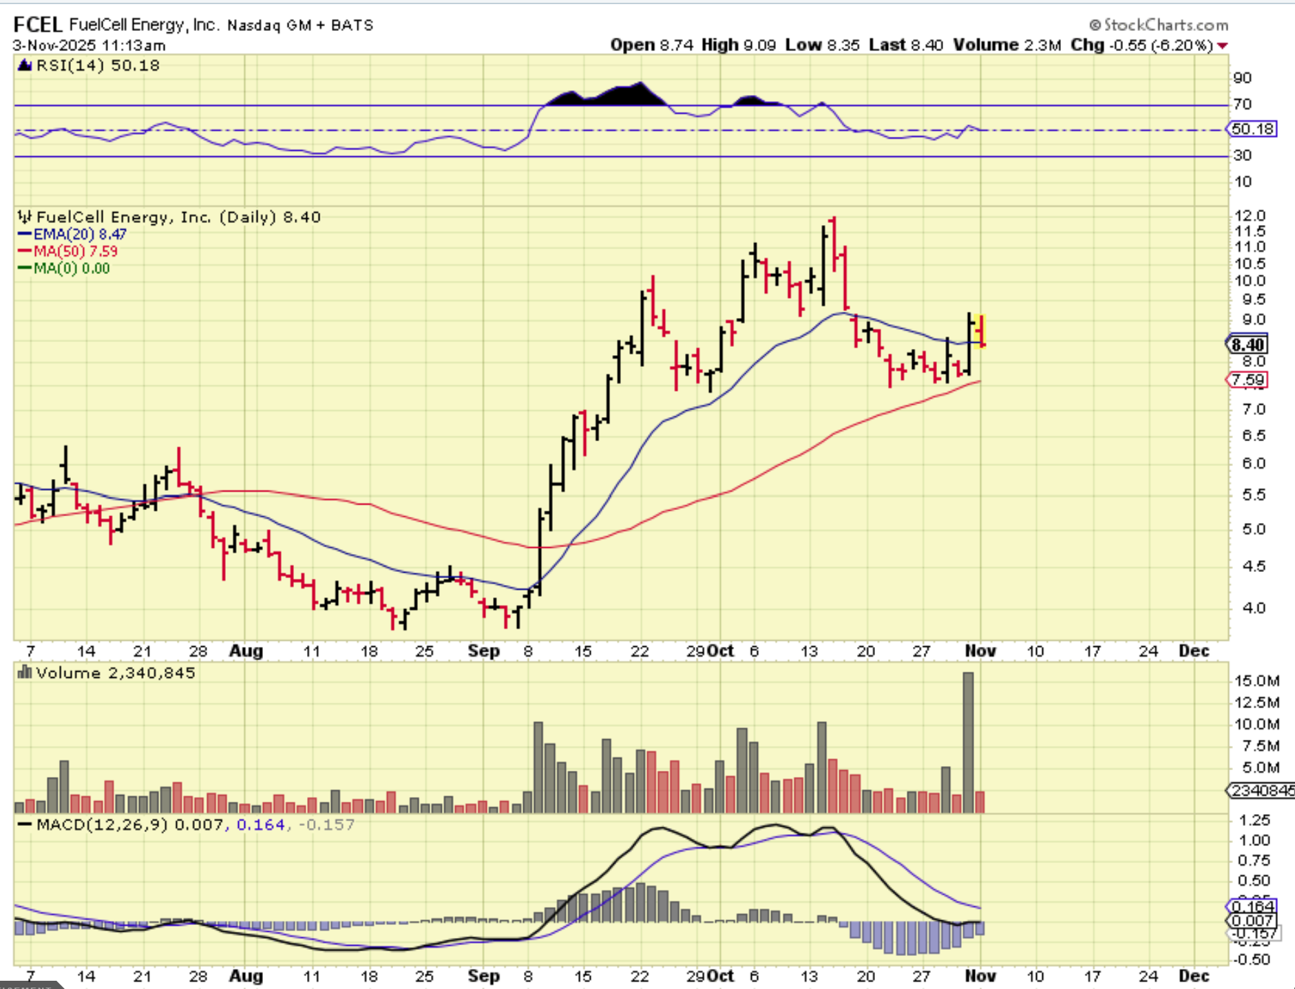Click the 1.25 MACD axis label
1295x989 pixels.
1254,820
